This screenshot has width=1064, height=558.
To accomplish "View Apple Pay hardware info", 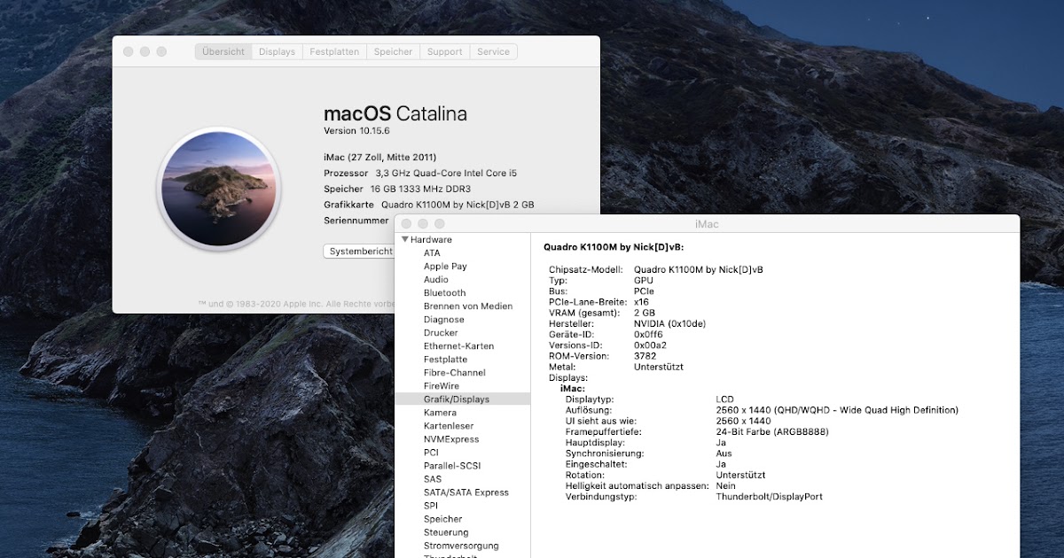I will click(x=445, y=266).
